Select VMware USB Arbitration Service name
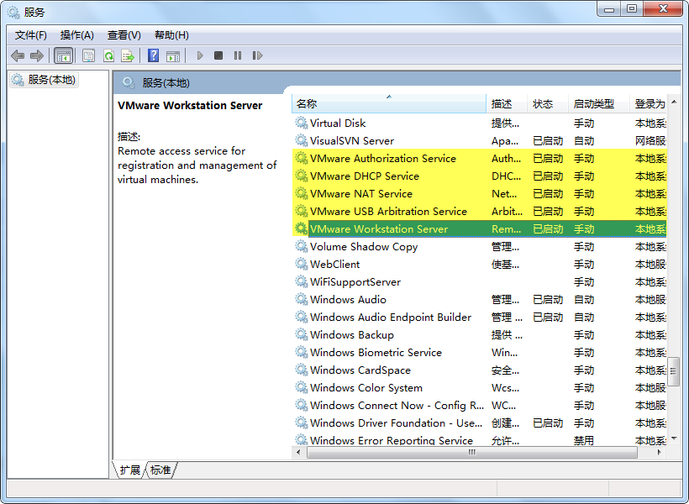 pyautogui.click(x=388, y=211)
